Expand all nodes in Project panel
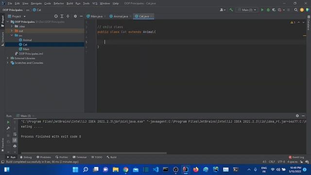311x175 pixels. (x=62, y=16)
